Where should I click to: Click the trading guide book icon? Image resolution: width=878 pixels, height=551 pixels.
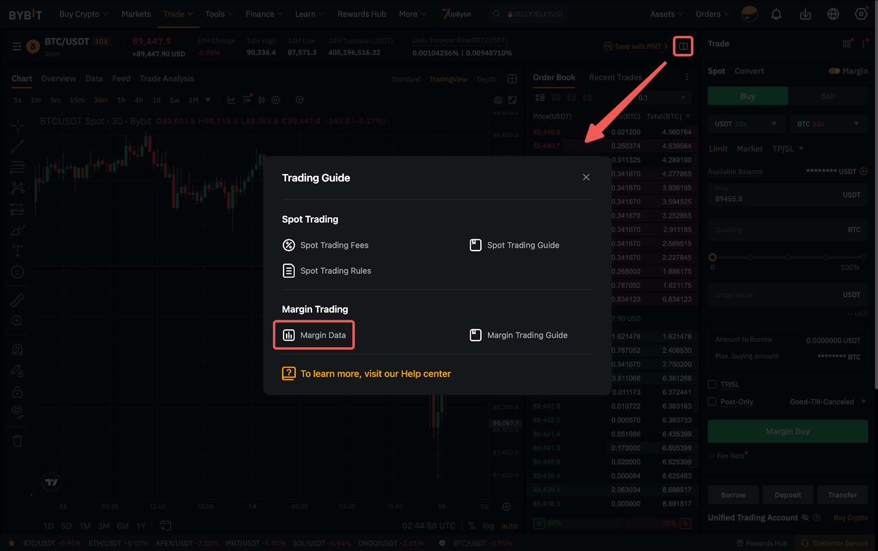tap(683, 46)
